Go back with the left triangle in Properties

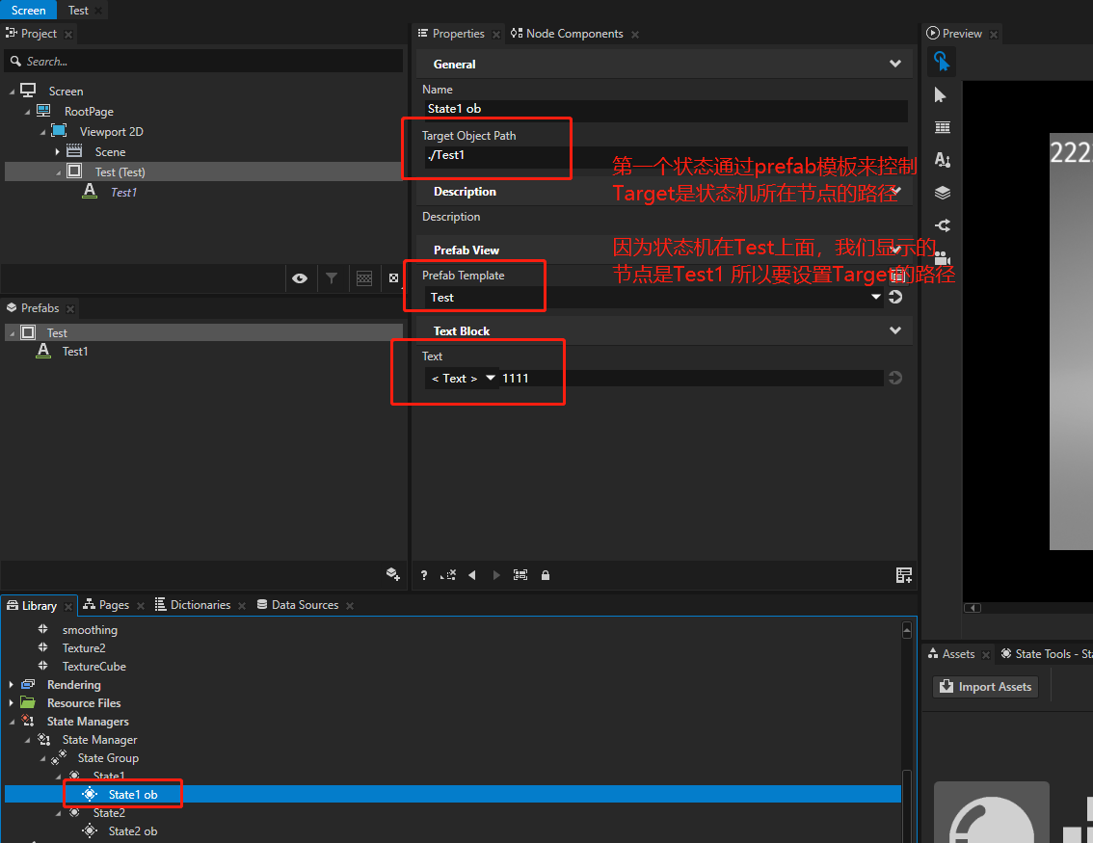click(x=472, y=575)
